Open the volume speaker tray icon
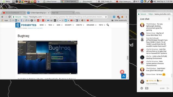173x97 pixels. (155, 1)
